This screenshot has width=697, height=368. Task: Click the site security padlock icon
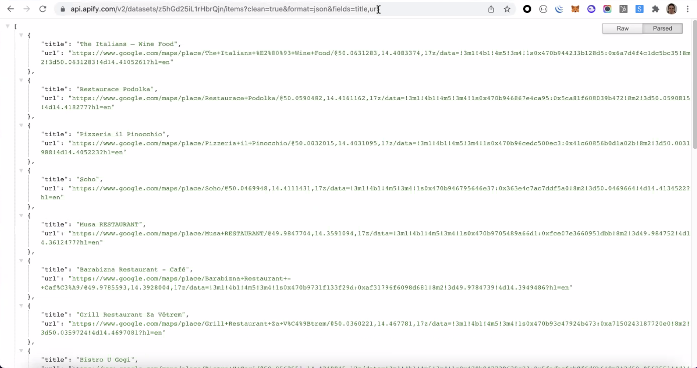(x=63, y=9)
